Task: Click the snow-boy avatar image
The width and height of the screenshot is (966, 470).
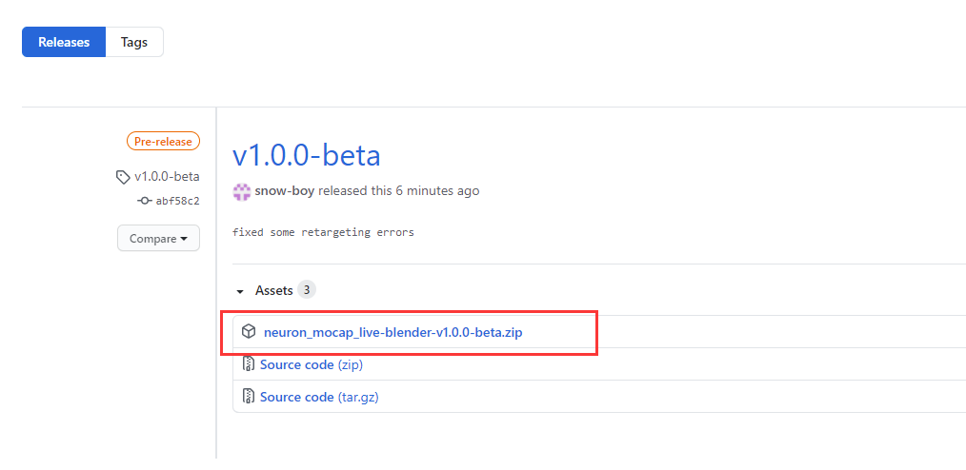Action: tap(242, 190)
